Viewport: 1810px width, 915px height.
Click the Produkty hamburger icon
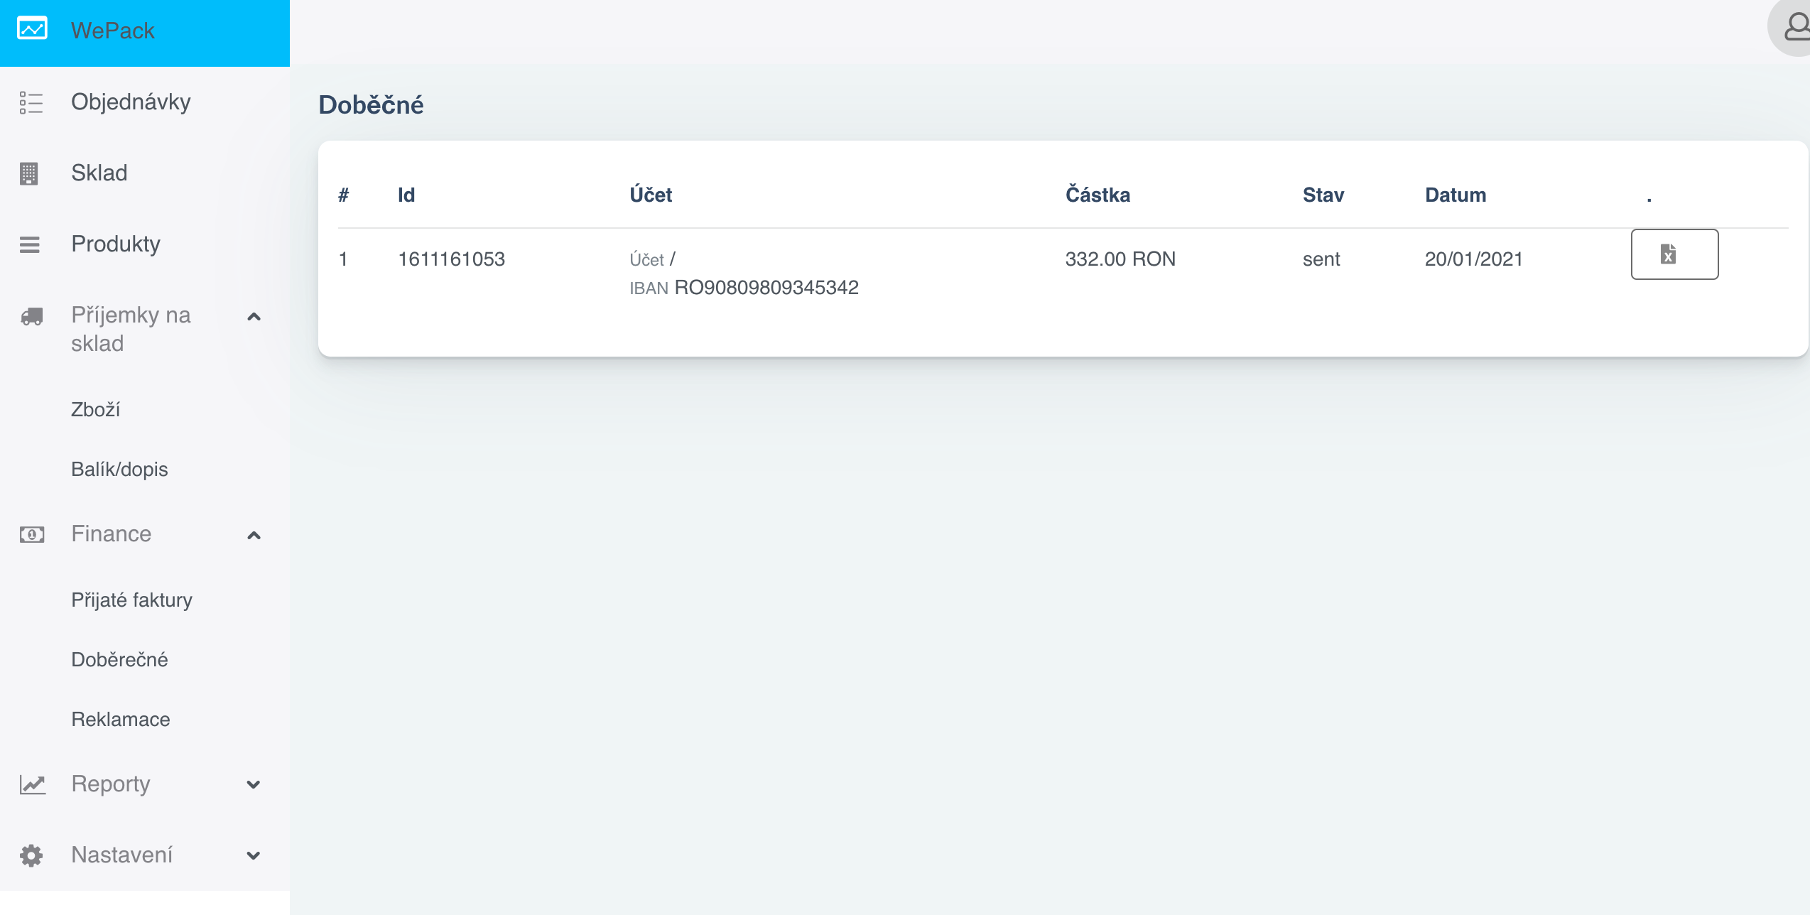[30, 244]
